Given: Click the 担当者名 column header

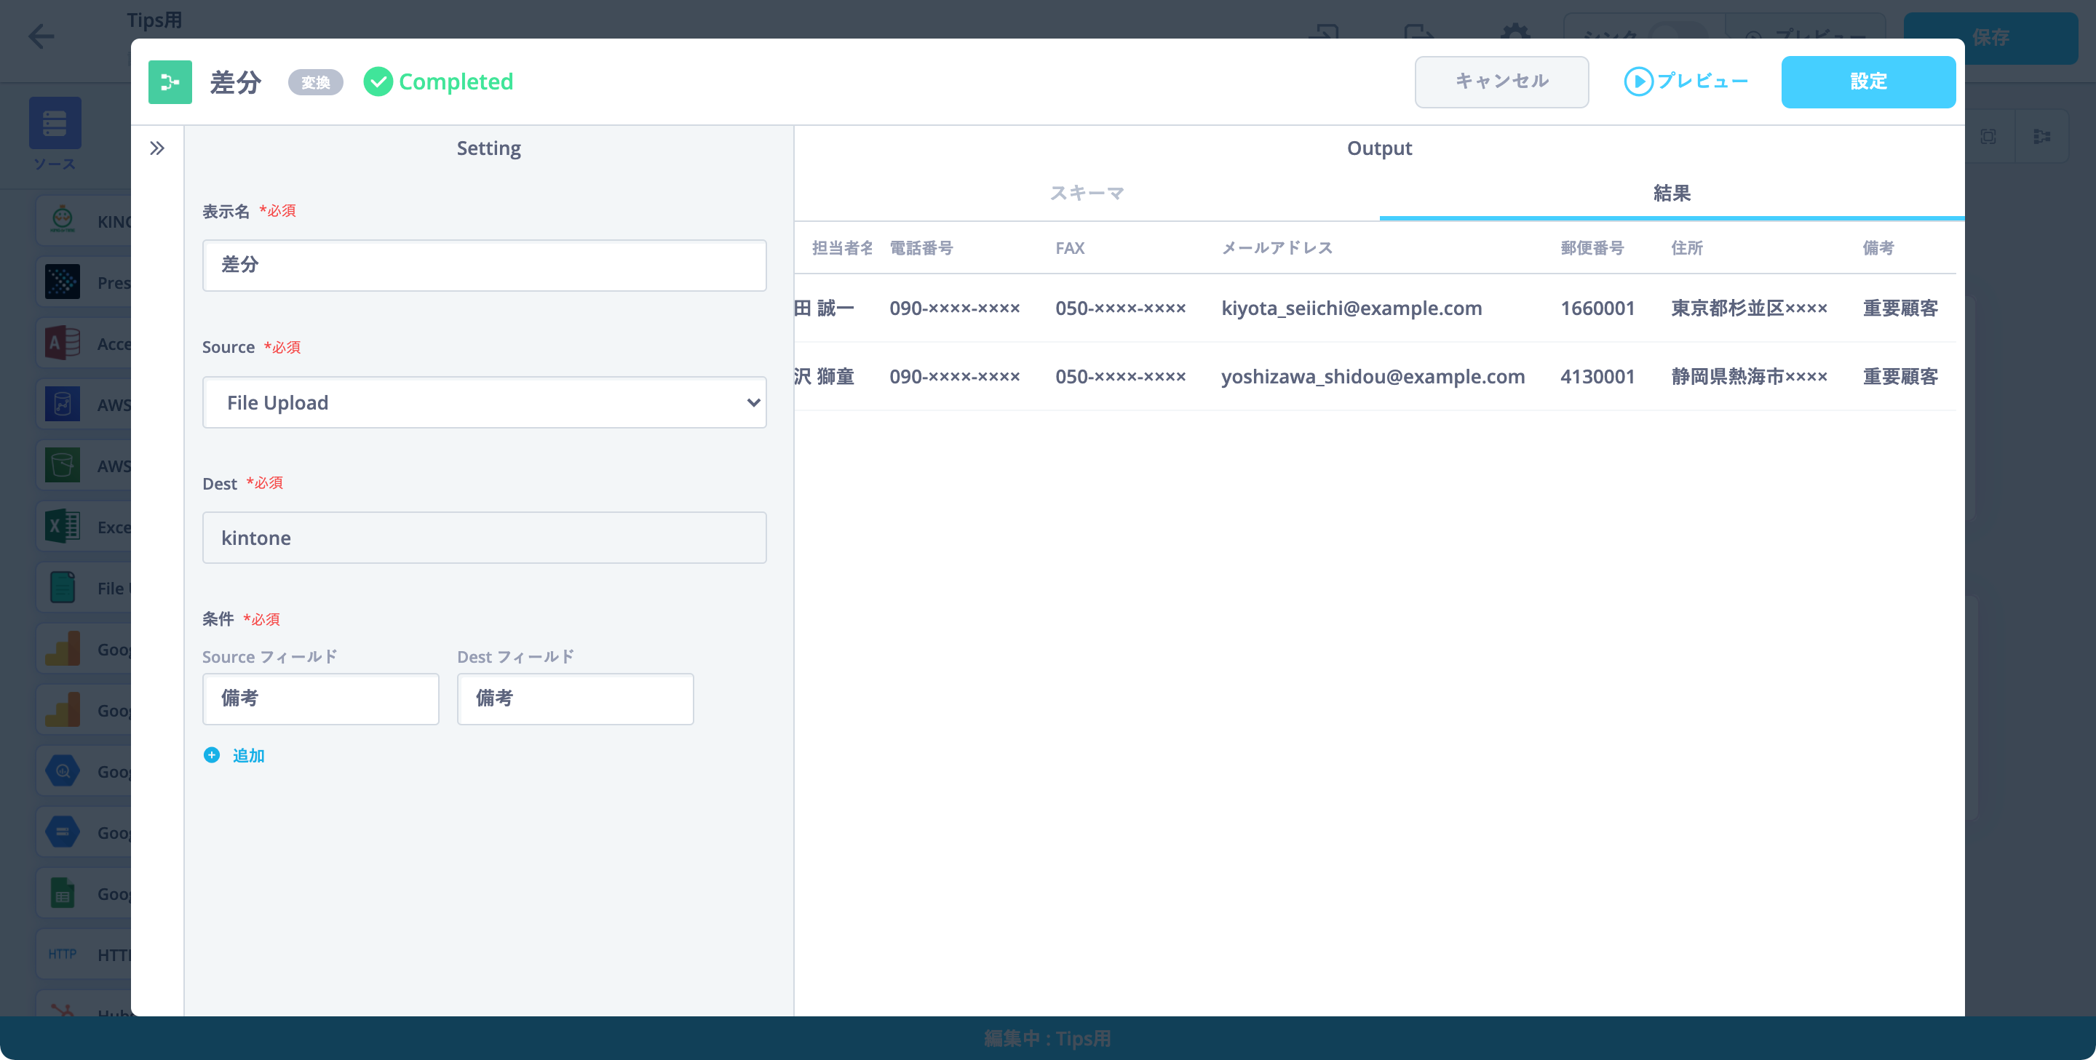Looking at the screenshot, I should pos(842,247).
